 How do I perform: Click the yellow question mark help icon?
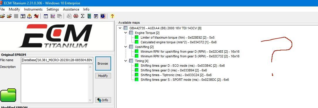coord(112,16)
